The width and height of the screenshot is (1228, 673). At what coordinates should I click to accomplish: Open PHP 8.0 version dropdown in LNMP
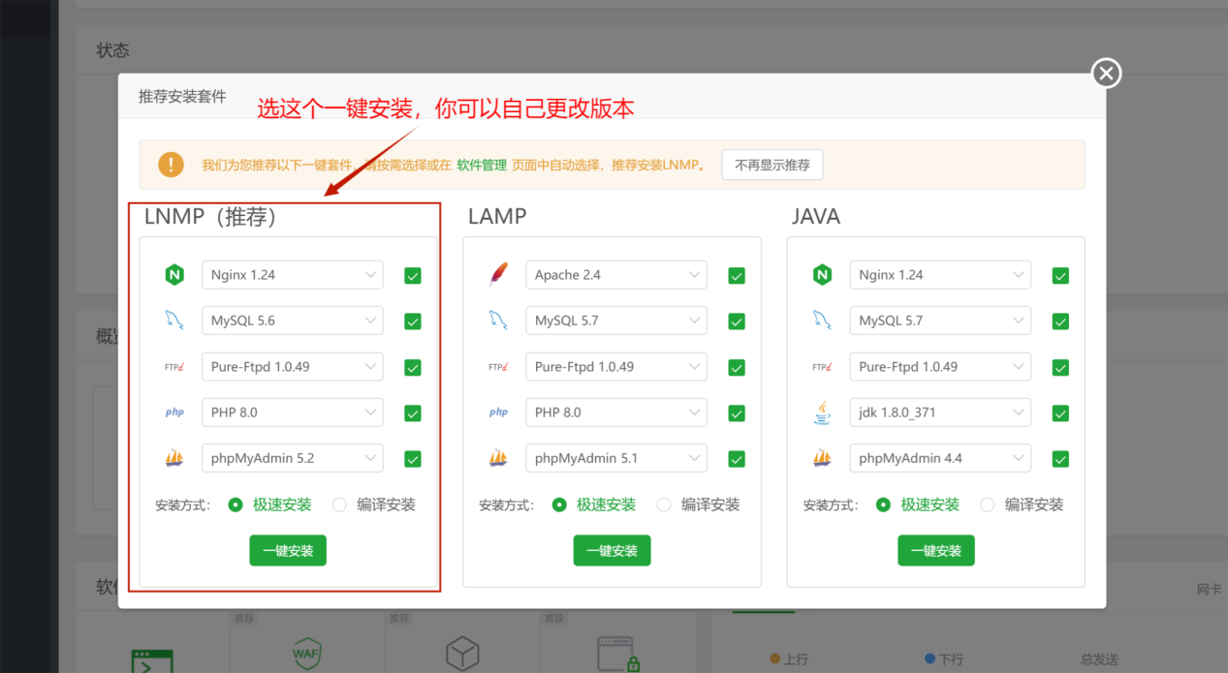pyautogui.click(x=293, y=413)
